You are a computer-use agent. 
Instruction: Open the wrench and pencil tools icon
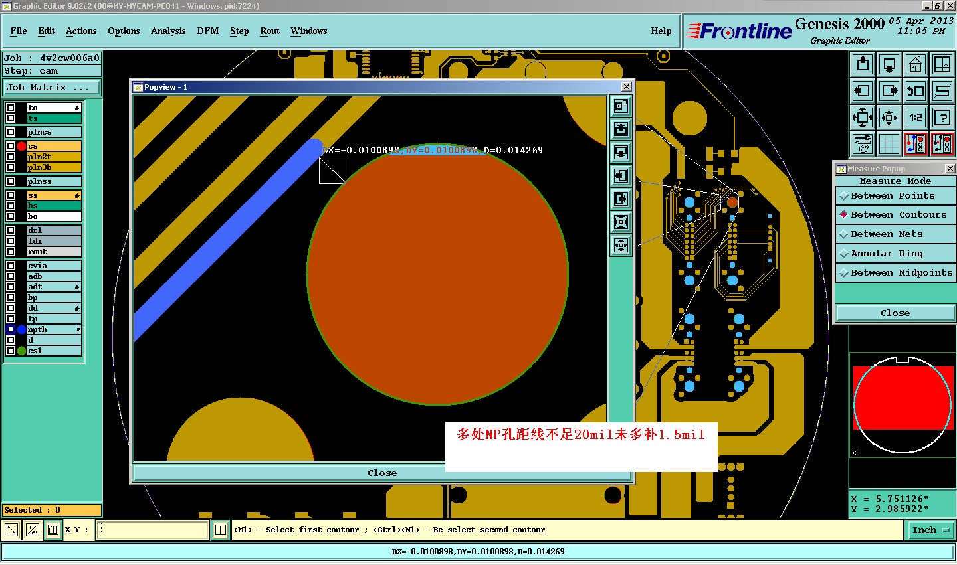coord(863,143)
